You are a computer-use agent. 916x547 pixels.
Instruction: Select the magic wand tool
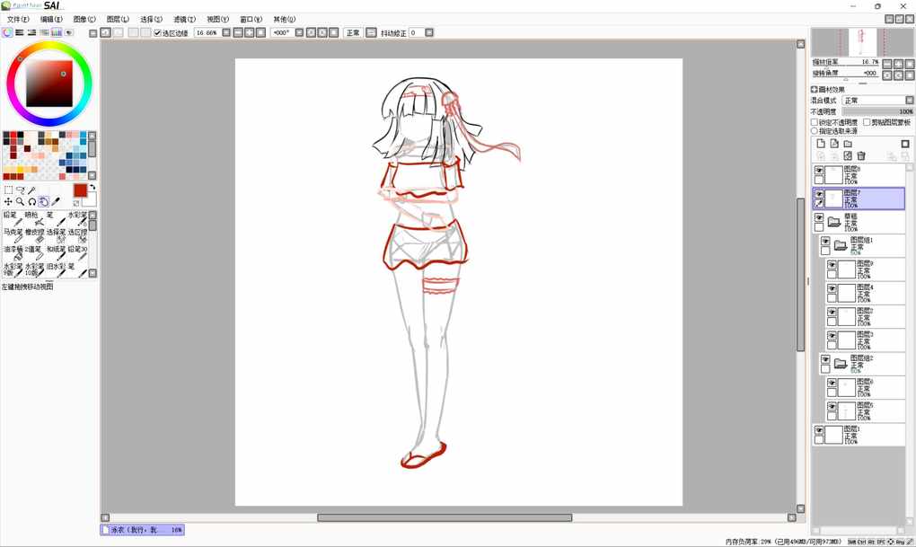(x=32, y=190)
